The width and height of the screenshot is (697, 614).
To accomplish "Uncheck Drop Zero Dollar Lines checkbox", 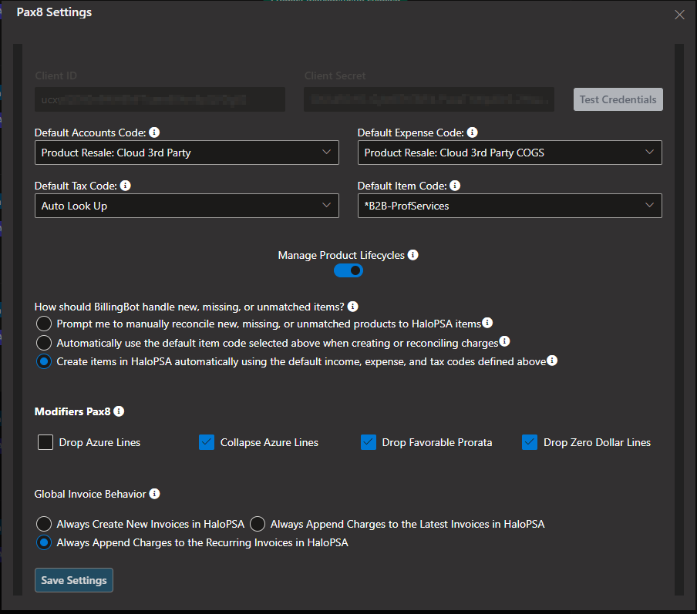I will pos(530,442).
